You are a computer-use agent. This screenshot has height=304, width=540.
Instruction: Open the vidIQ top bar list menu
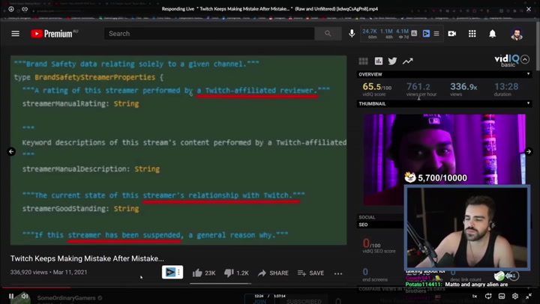(x=436, y=34)
